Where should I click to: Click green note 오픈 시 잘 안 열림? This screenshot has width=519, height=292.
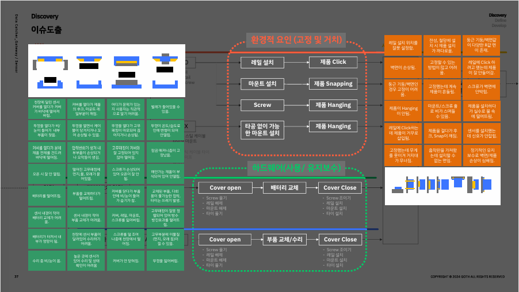[47, 174]
